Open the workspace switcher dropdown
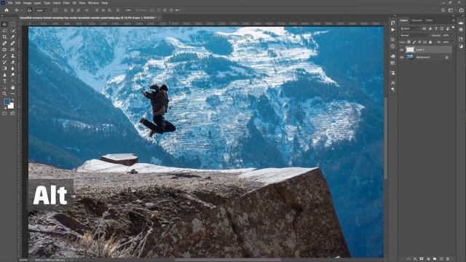466x262 pixels. pyautogui.click(x=451, y=10)
